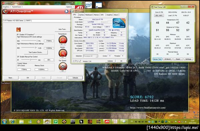Click OK button in CPU-Z
The height and width of the screenshot is (131, 200).
[121, 61]
